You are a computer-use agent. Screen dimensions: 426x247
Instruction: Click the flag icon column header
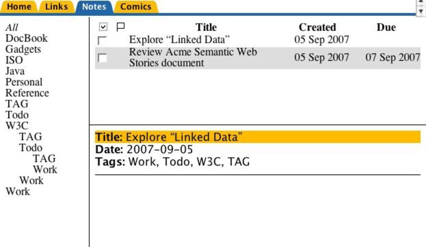[120, 27]
